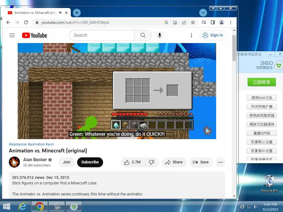Bookmark this page with the star
Viewport: 283px width, 212px height.
point(193,22)
